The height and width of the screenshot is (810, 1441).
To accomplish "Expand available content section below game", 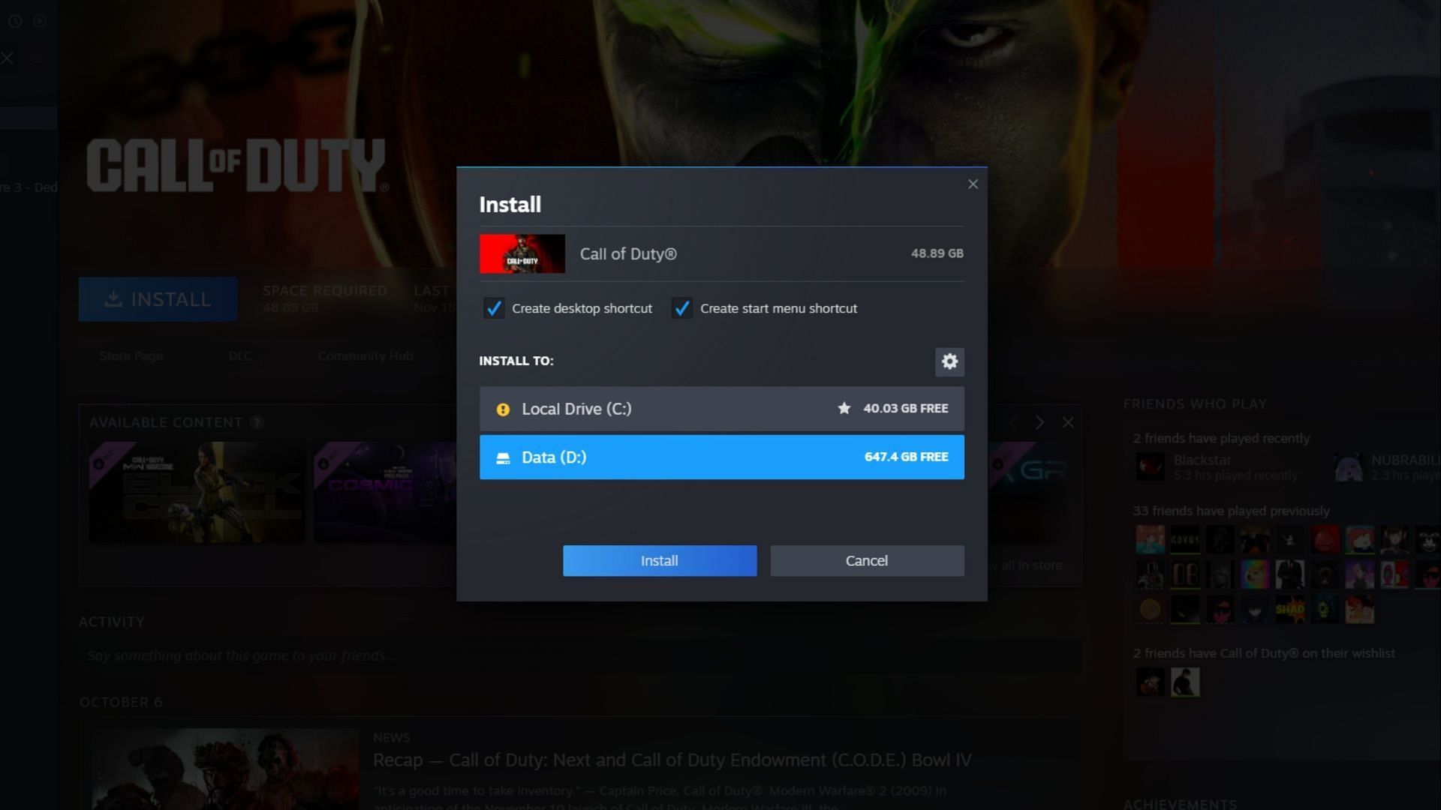I will [x=257, y=422].
